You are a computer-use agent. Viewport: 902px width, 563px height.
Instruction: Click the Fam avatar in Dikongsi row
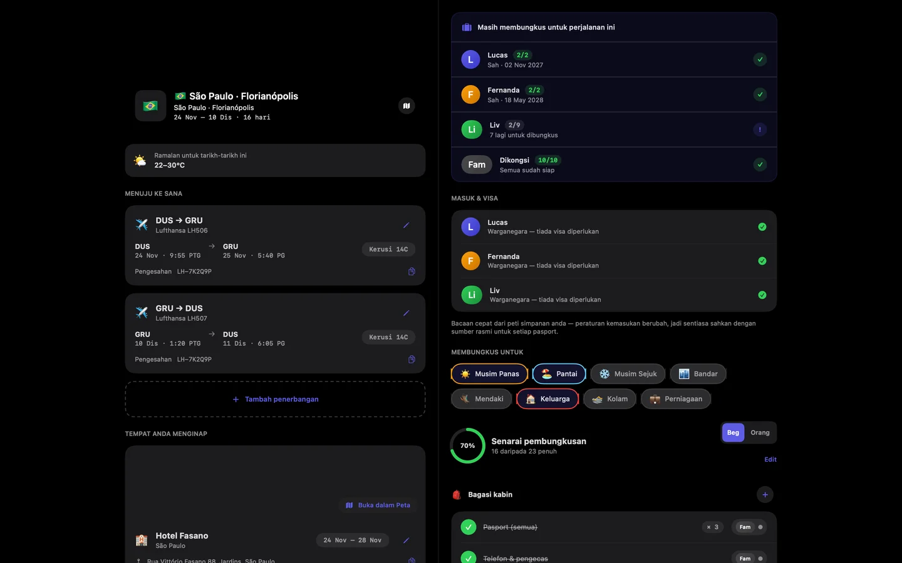(477, 165)
